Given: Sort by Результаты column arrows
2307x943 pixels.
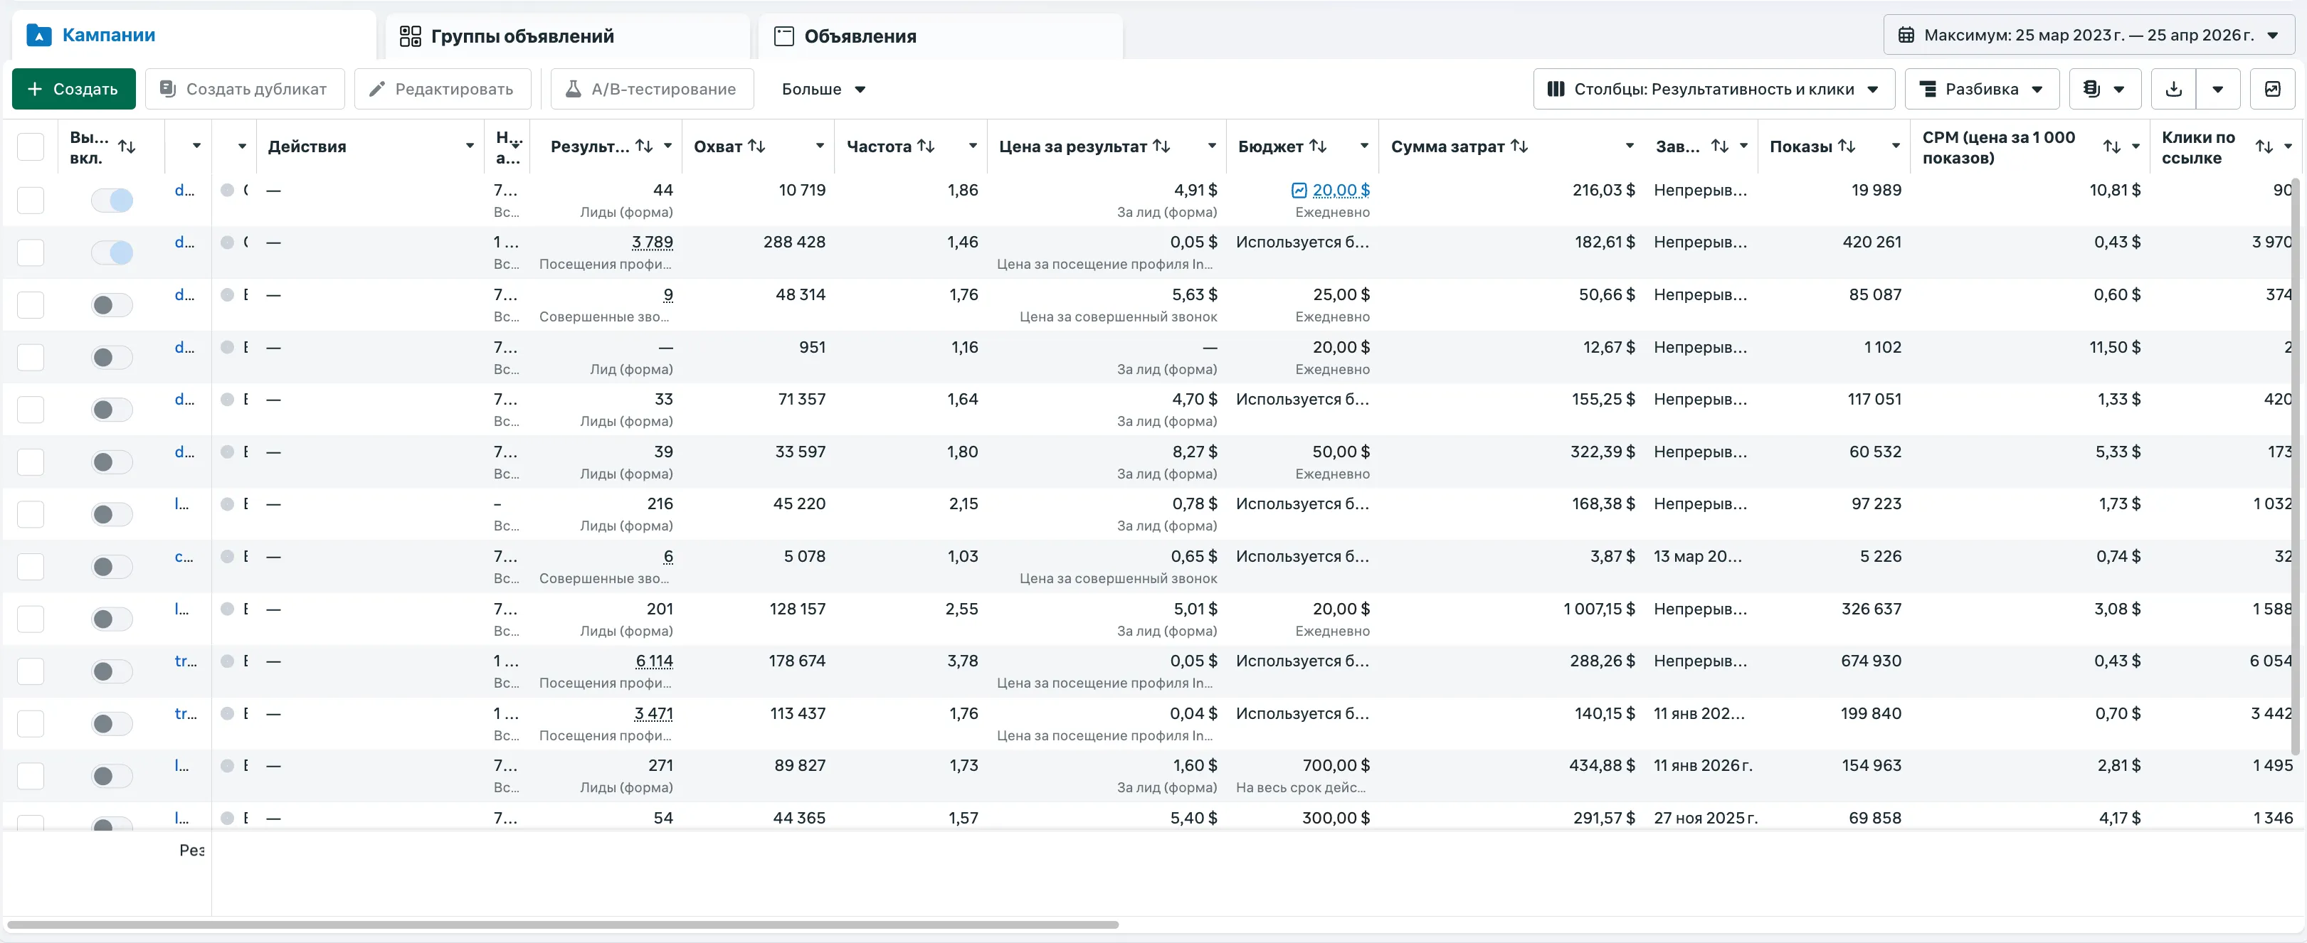Looking at the screenshot, I should 644,146.
